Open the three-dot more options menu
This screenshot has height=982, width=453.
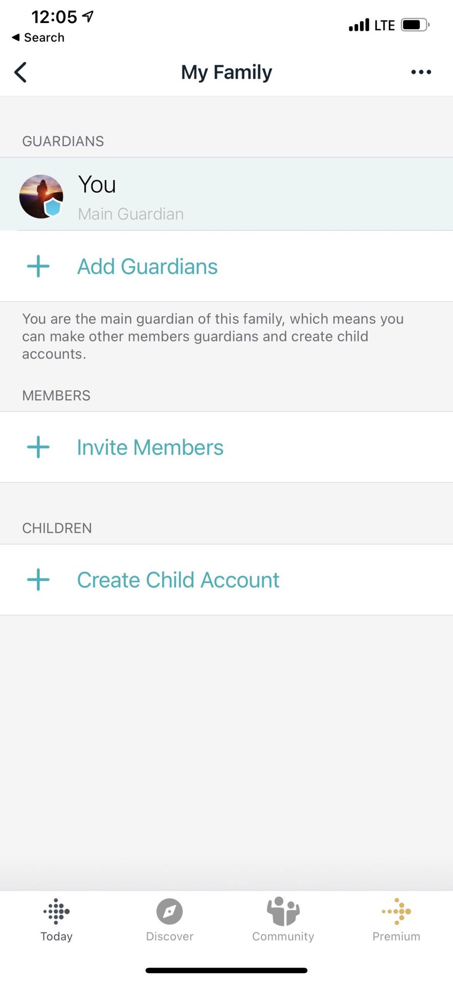pyautogui.click(x=421, y=72)
